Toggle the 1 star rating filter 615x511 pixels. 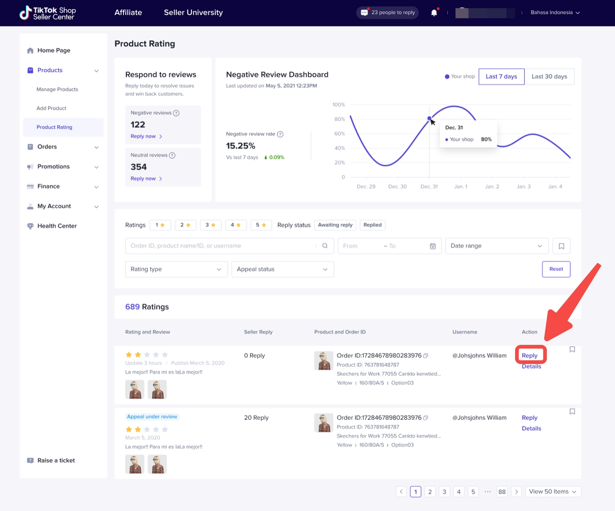(x=160, y=225)
